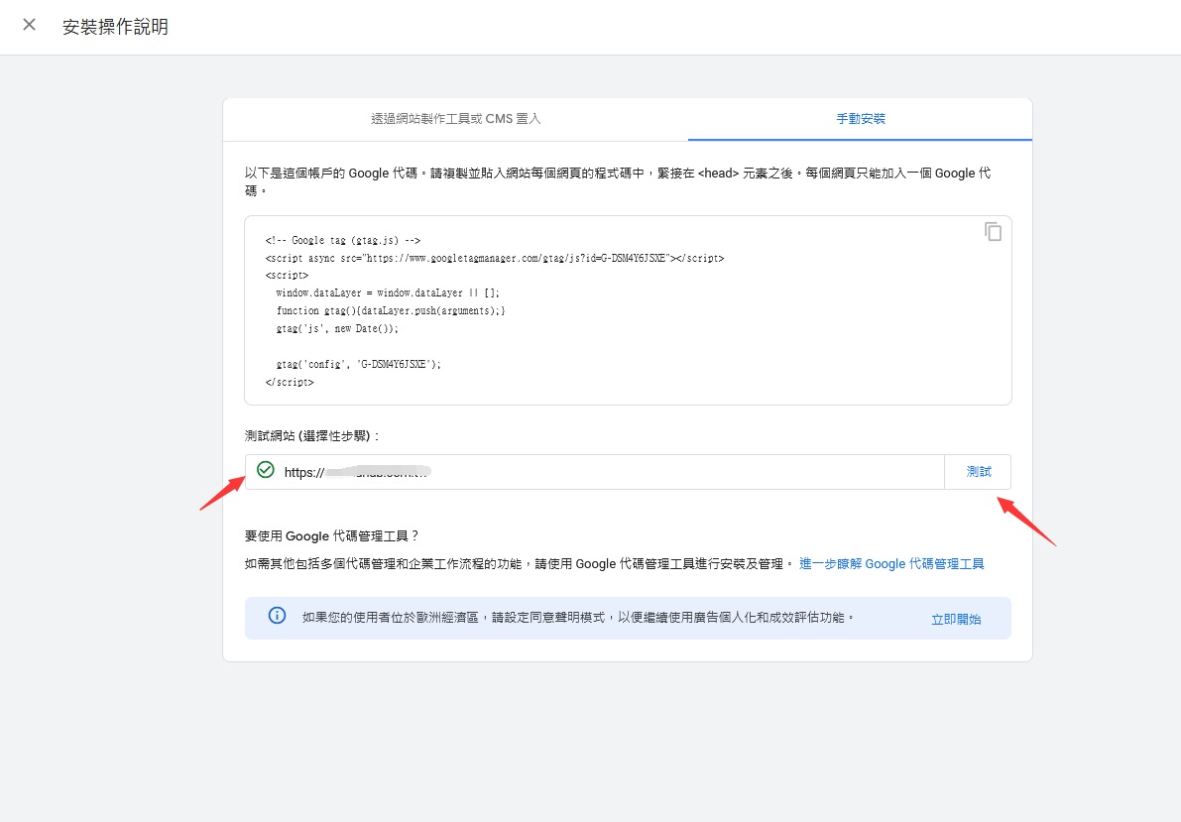This screenshot has width=1181, height=822.
Task: Click the 如果您的使用者位於歐洲經濟區 notice text
Action: click(578, 617)
